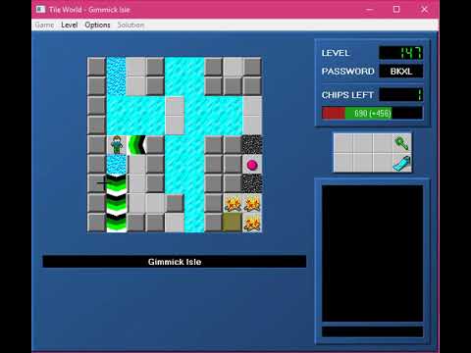Minimize the Tile World window

(370, 9)
